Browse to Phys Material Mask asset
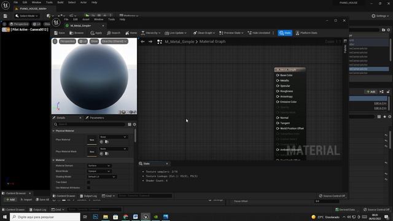The width and height of the screenshot is (393, 221). [x=107, y=153]
